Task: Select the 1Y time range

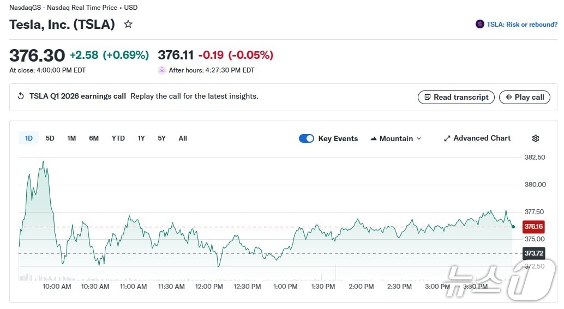Action: point(141,138)
